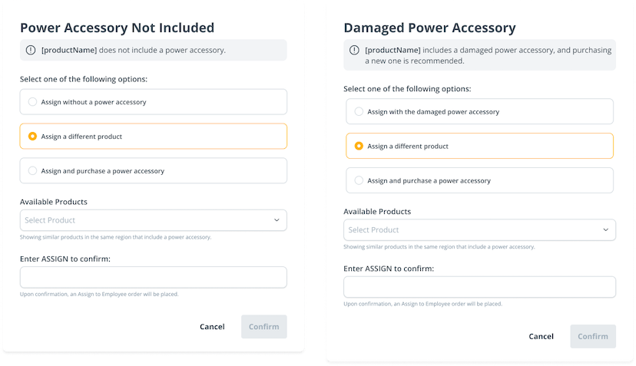Click ASSIGN confirmation input in right dialog
This screenshot has height=366, width=636.
pyautogui.click(x=479, y=287)
